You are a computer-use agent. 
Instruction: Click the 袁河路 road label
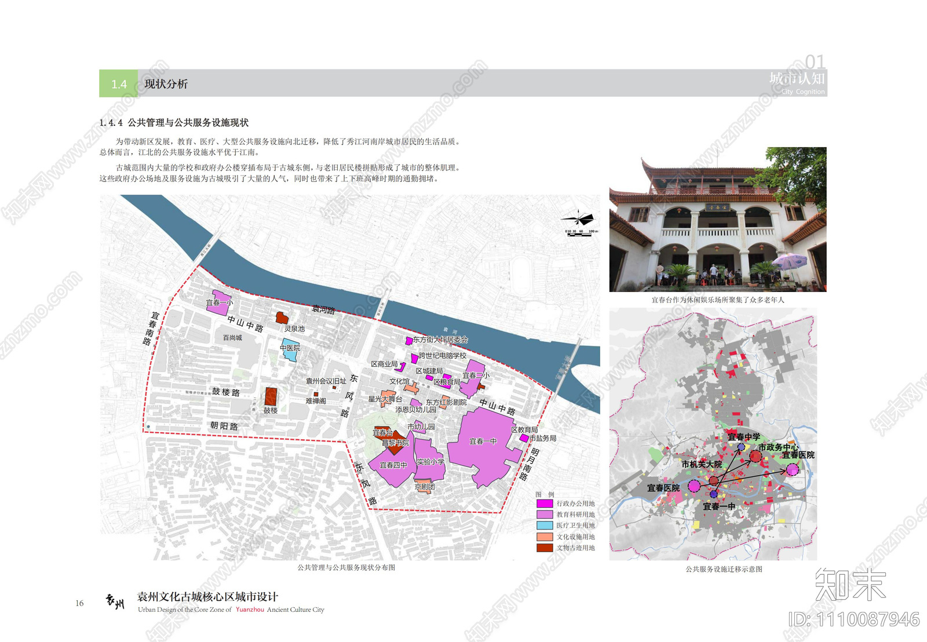coord(323,309)
